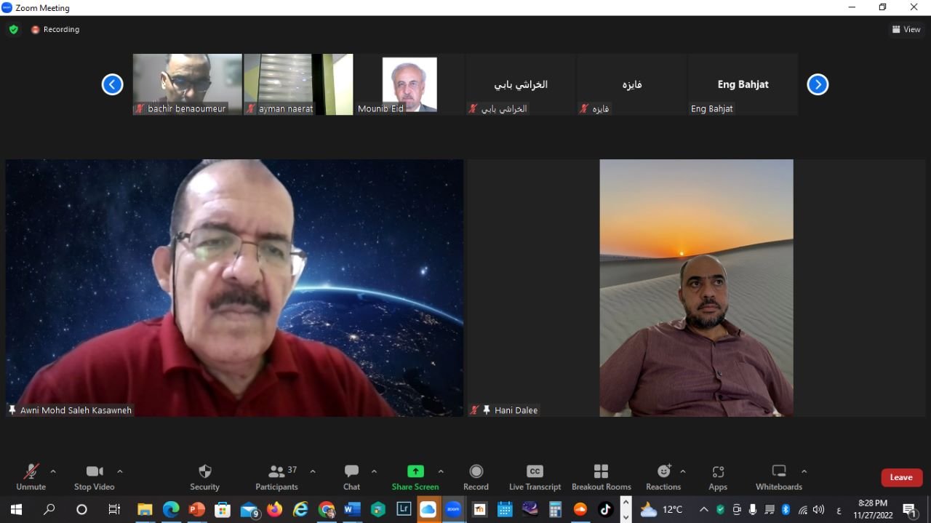Open the Windows Start menu

coord(16,510)
